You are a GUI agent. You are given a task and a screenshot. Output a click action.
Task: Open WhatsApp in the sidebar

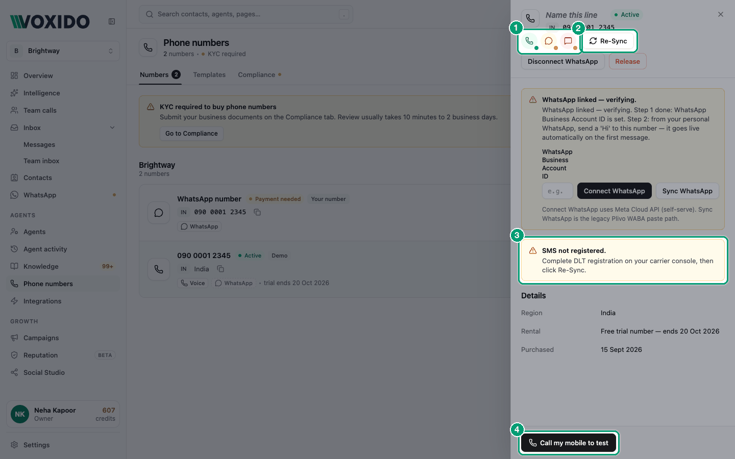tap(63, 195)
